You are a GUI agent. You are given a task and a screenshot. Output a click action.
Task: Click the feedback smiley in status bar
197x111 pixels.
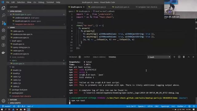point(190,106)
